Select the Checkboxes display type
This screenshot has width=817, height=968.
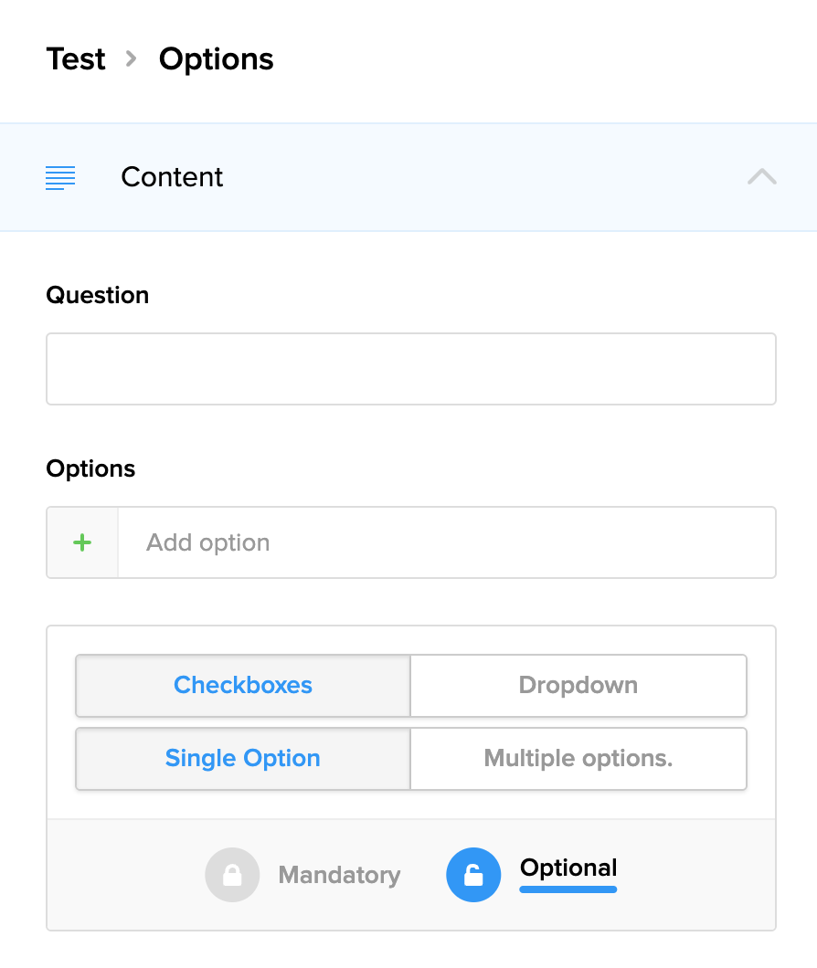(x=243, y=686)
